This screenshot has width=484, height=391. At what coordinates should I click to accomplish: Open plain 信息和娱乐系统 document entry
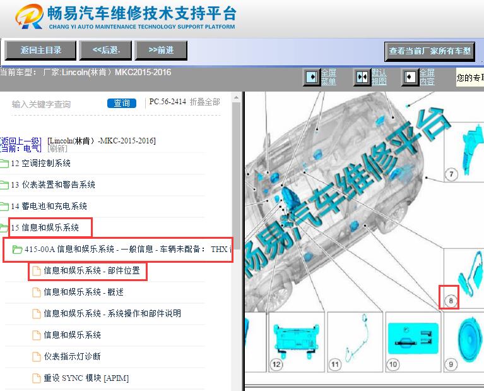[x=72, y=335]
